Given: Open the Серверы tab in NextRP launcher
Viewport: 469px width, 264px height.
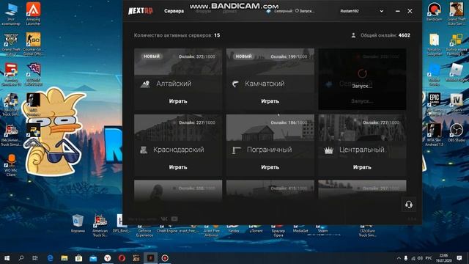Looking at the screenshot, I should (x=174, y=11).
